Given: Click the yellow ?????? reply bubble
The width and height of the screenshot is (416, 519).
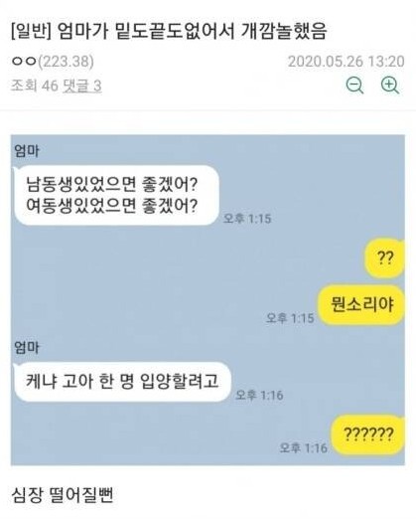Looking at the screenshot, I should (368, 434).
